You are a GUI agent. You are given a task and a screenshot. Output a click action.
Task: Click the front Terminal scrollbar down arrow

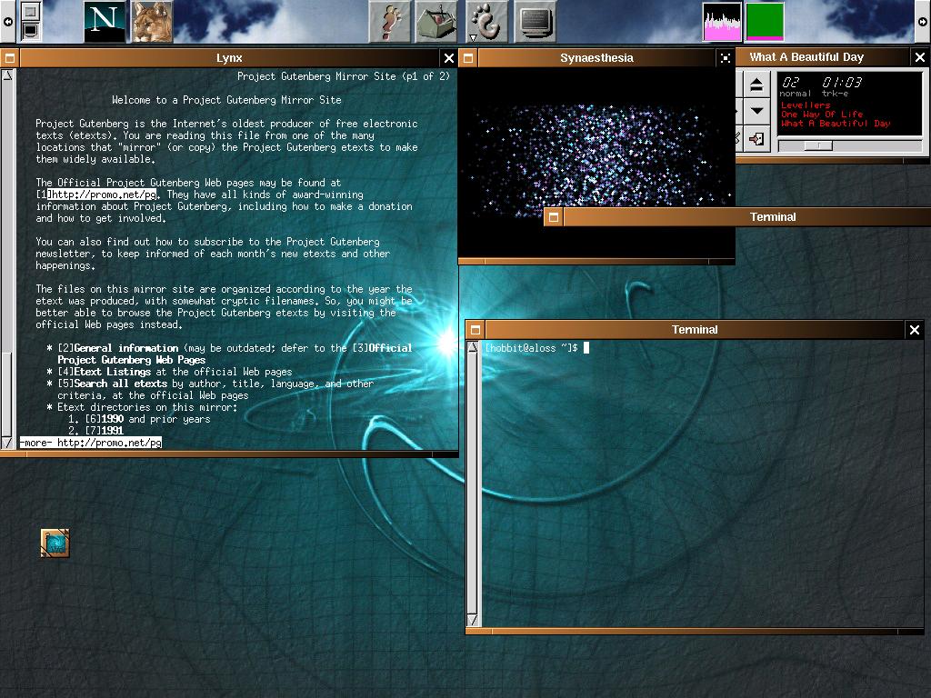(473, 620)
